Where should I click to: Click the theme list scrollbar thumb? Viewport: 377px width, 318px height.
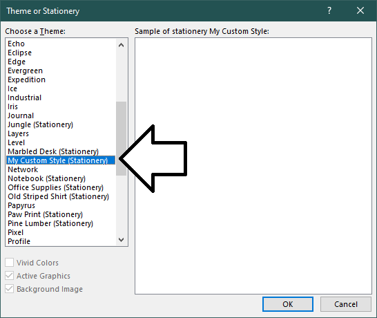click(122, 138)
